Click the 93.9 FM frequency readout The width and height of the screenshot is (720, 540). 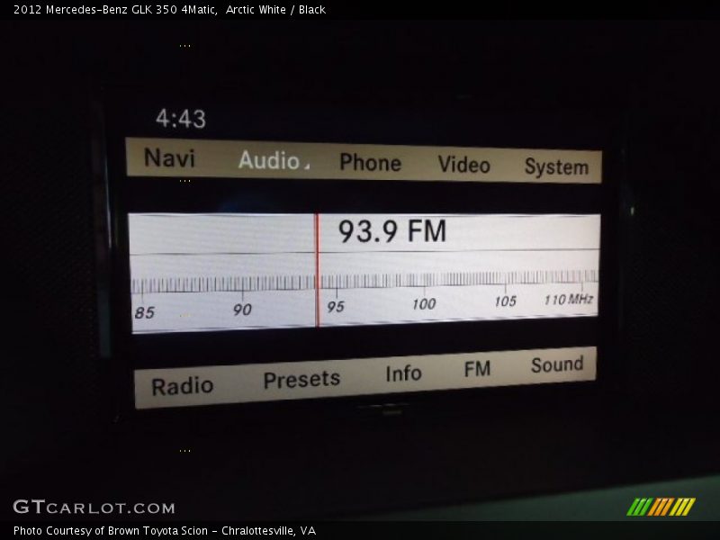click(x=392, y=231)
